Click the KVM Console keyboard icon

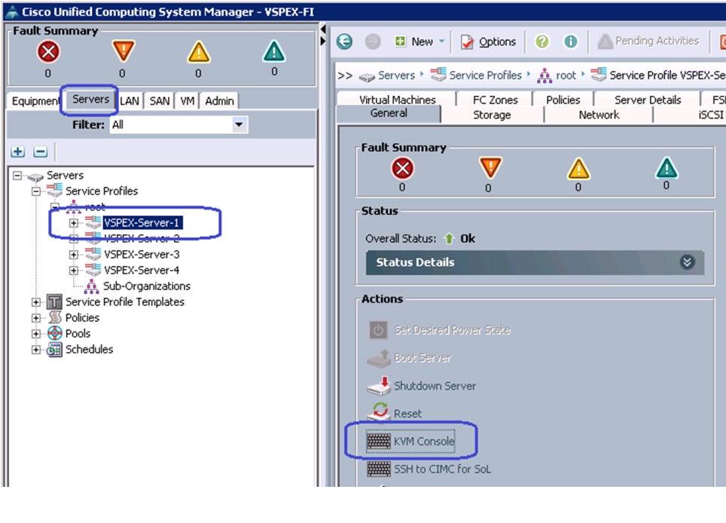tap(378, 441)
